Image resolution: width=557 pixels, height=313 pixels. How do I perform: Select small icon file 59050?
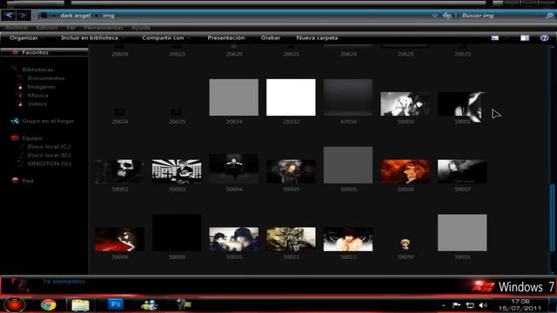(x=406, y=244)
